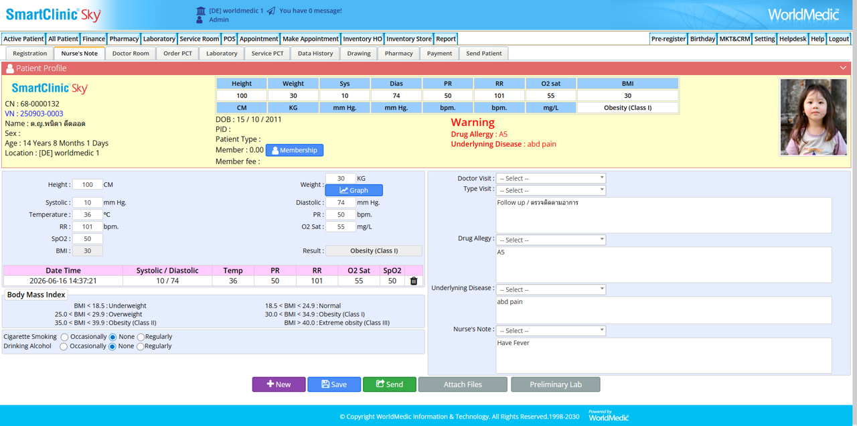Open All Patient menu
The height and width of the screenshot is (426, 857).
pyautogui.click(x=63, y=39)
